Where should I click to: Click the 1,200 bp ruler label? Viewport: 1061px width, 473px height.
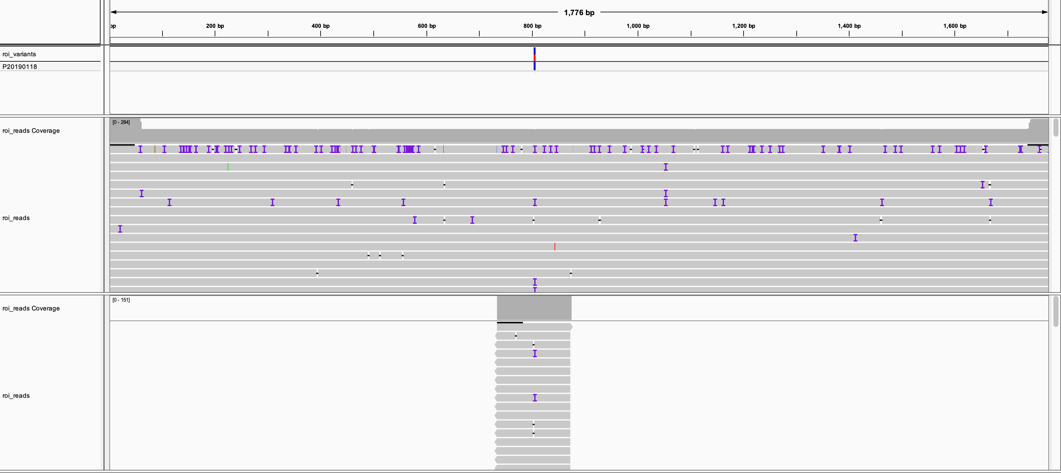[x=744, y=26]
